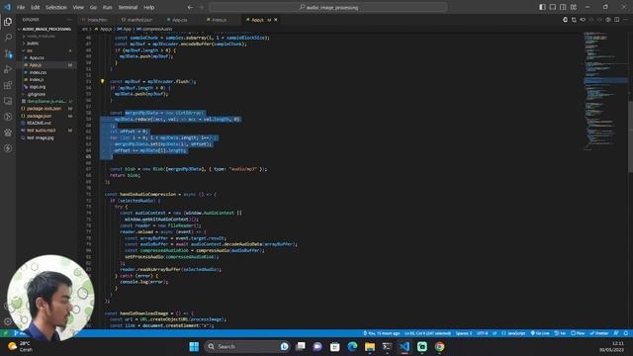Open .gitignore in the explorer tree

coord(46,94)
